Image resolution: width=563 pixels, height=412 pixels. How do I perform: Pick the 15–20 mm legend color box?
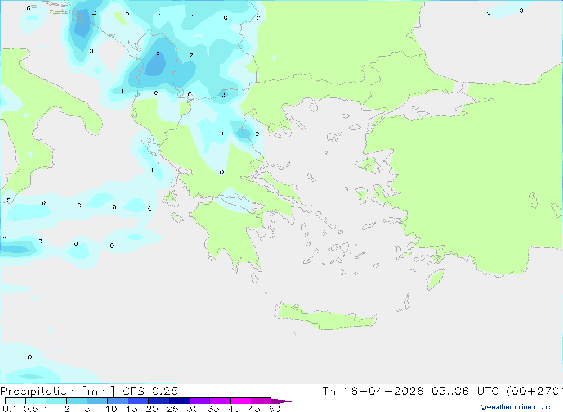pyautogui.click(x=138, y=401)
